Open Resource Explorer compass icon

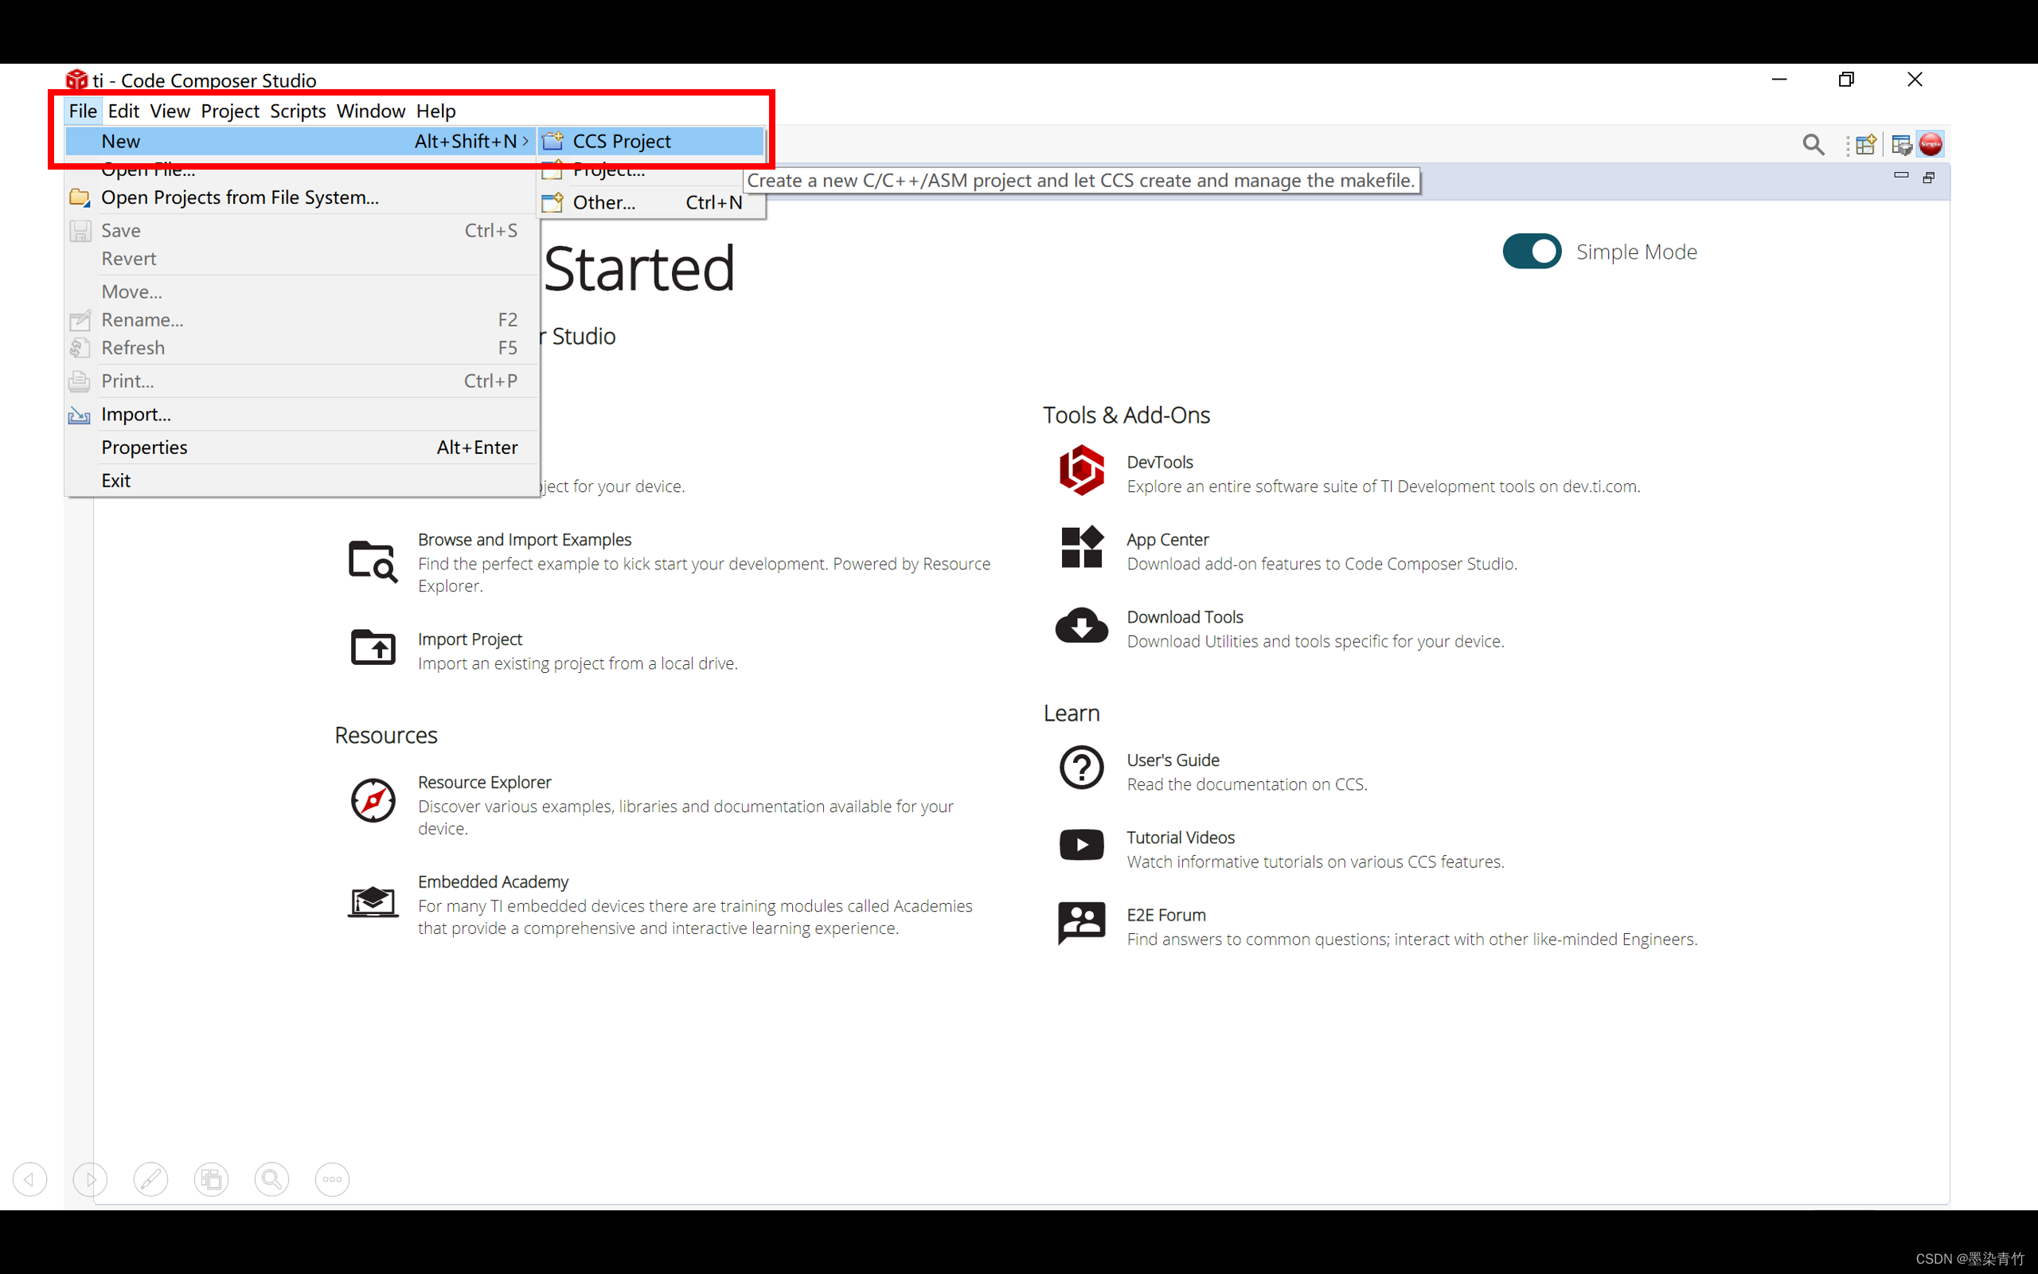point(373,800)
